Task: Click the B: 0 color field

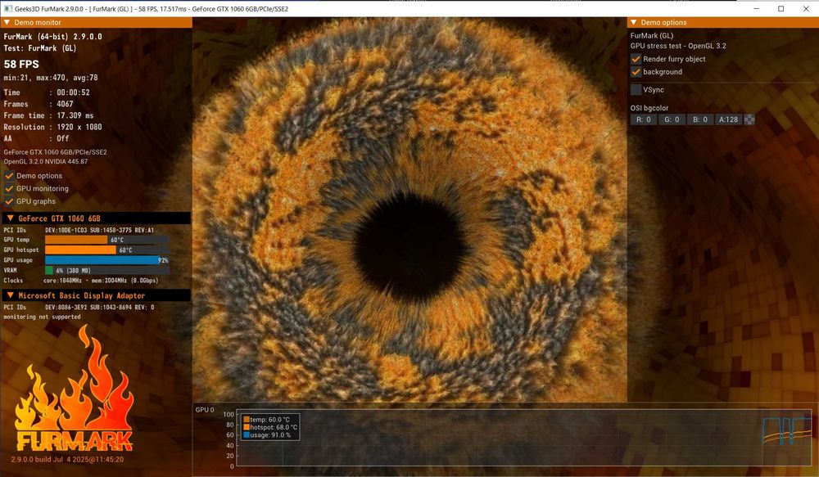Action: click(700, 119)
